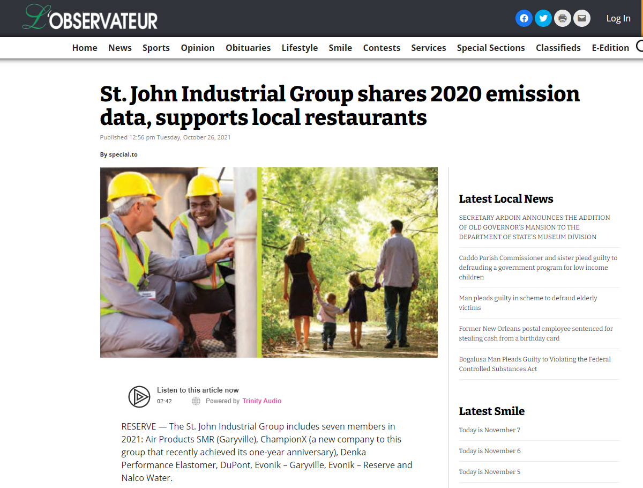Screen dimensions: 643x488
Task: Click the globe language icon in audio player
Action: tap(196, 401)
